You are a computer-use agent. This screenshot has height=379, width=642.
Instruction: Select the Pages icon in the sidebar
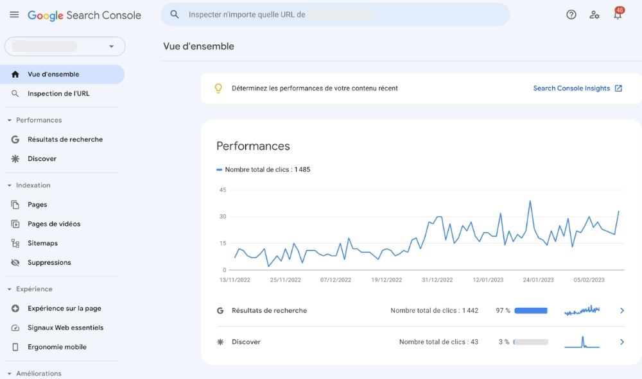tap(15, 204)
